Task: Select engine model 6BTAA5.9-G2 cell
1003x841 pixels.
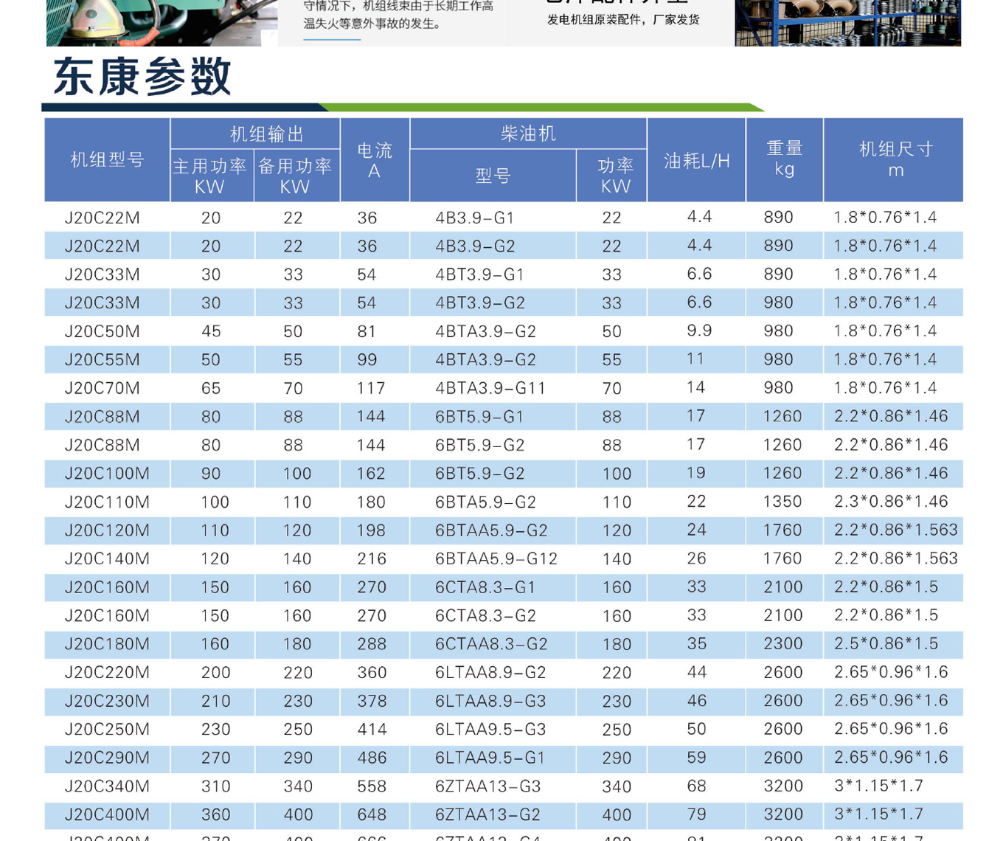Action: [x=491, y=530]
